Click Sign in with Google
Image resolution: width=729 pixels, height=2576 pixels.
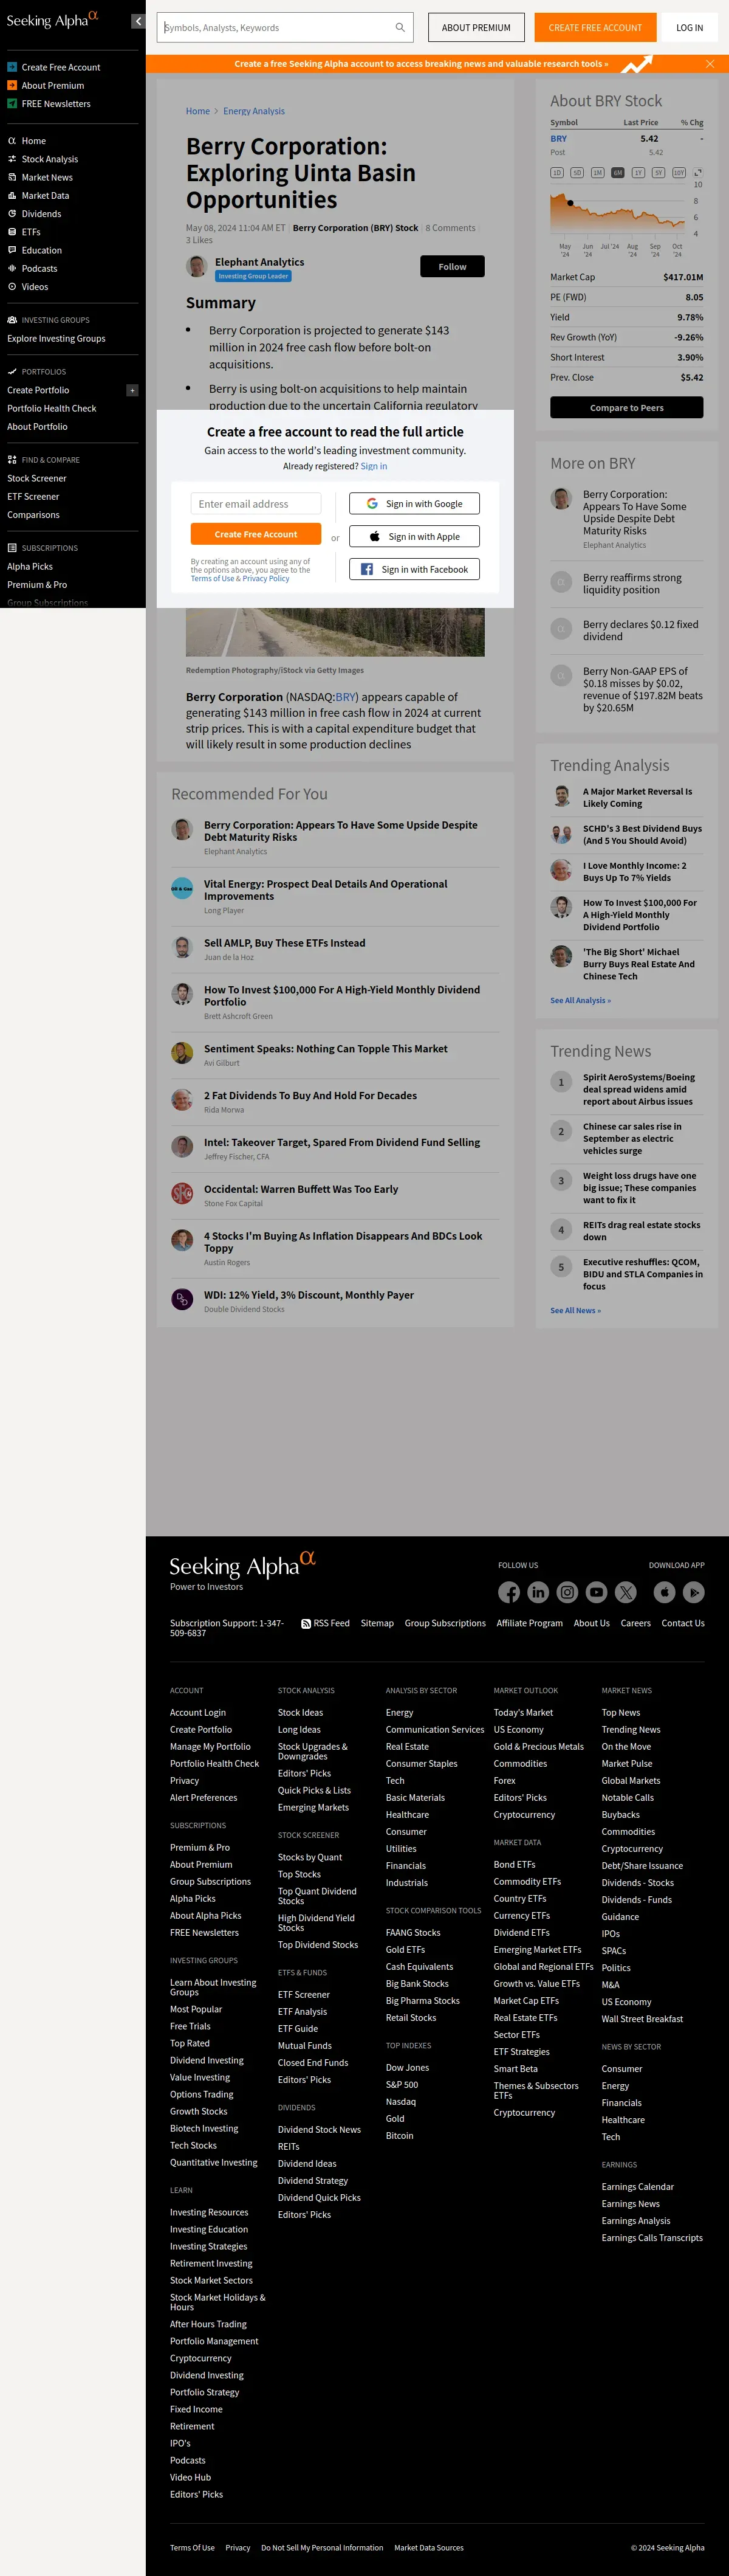pos(414,504)
